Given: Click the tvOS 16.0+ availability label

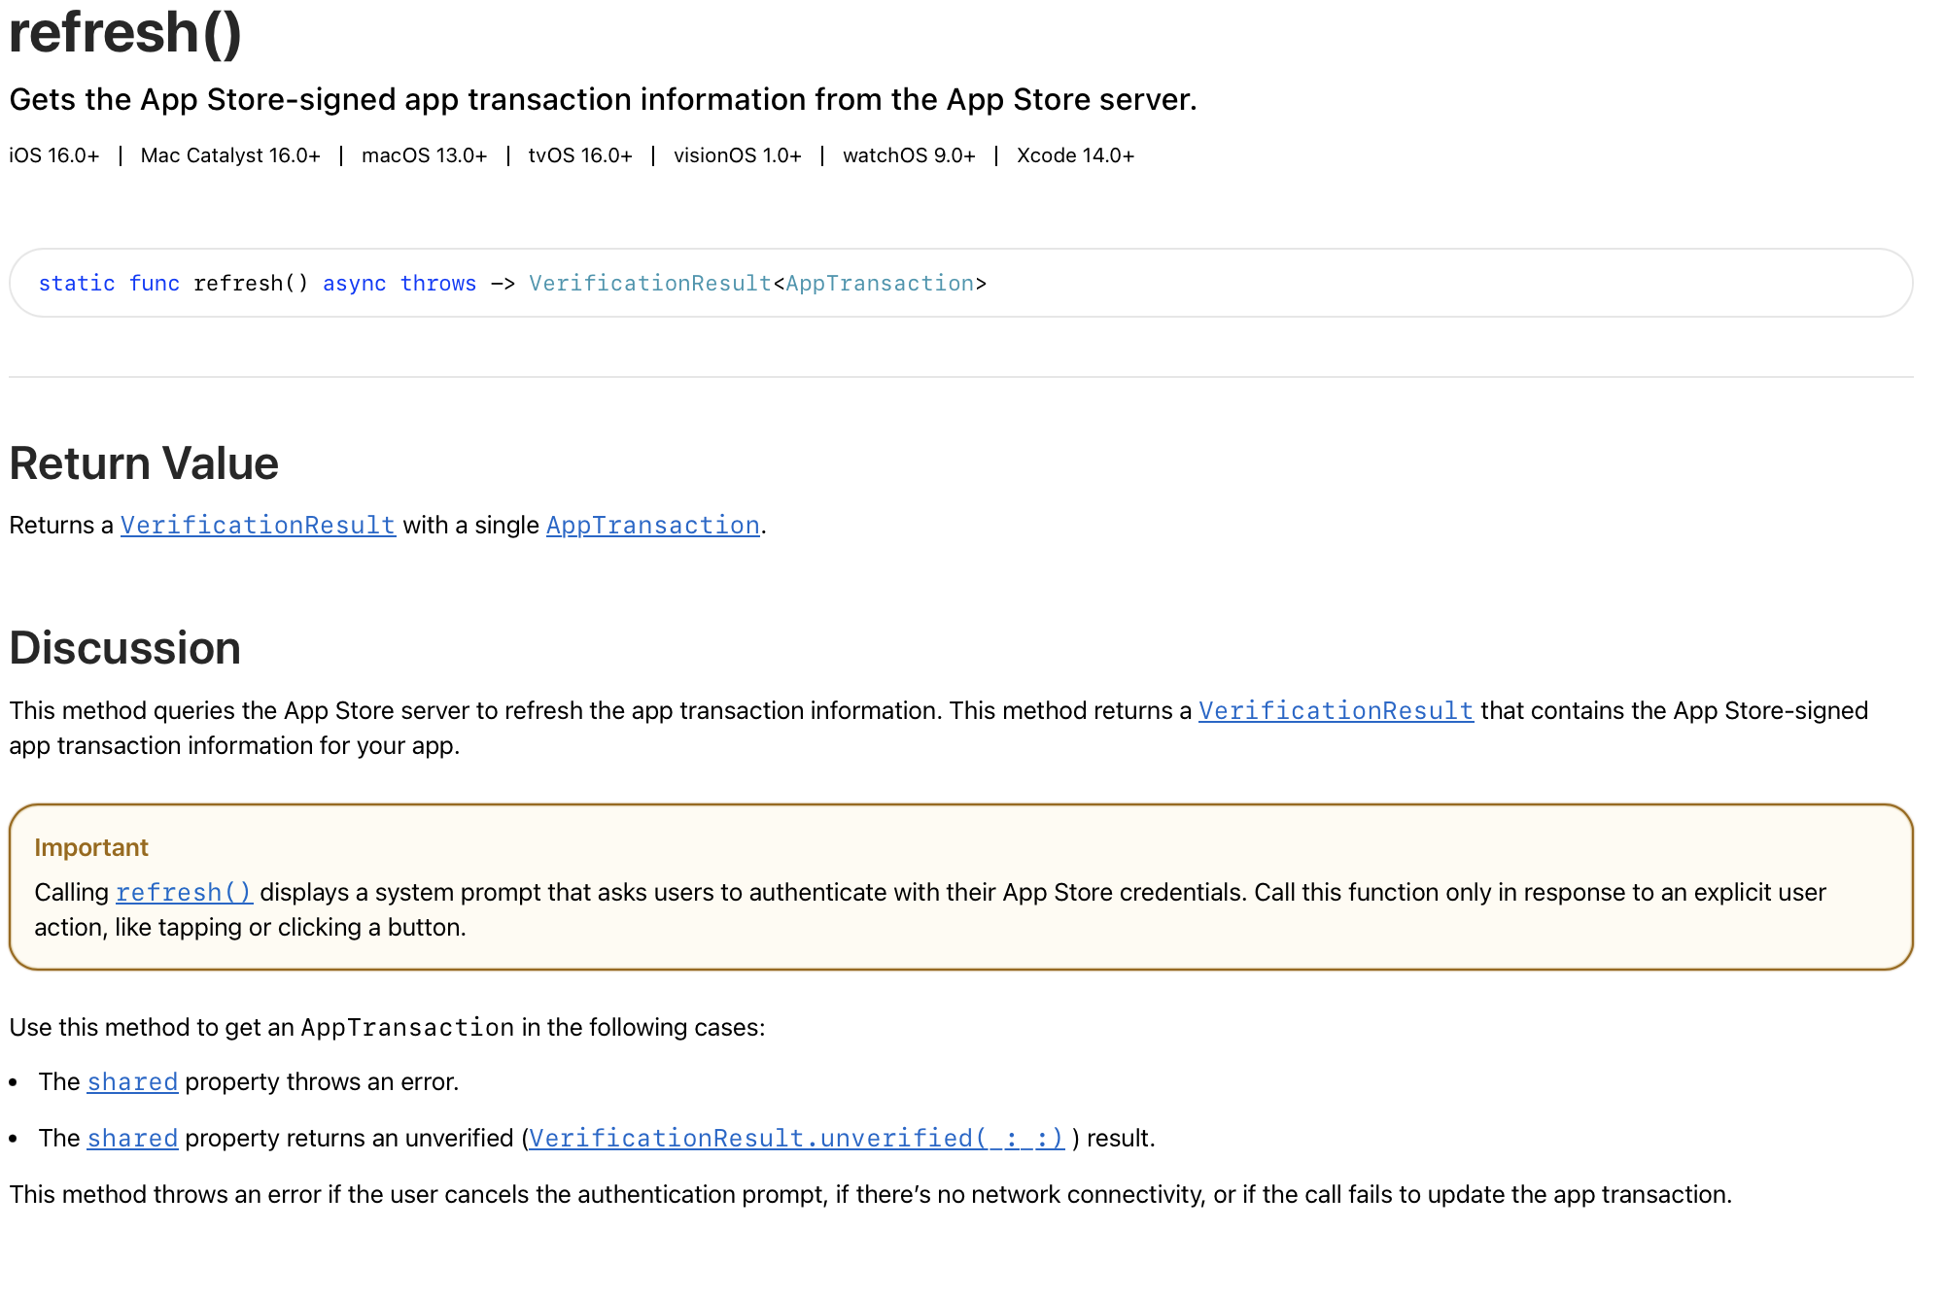Looking at the screenshot, I should click(580, 155).
